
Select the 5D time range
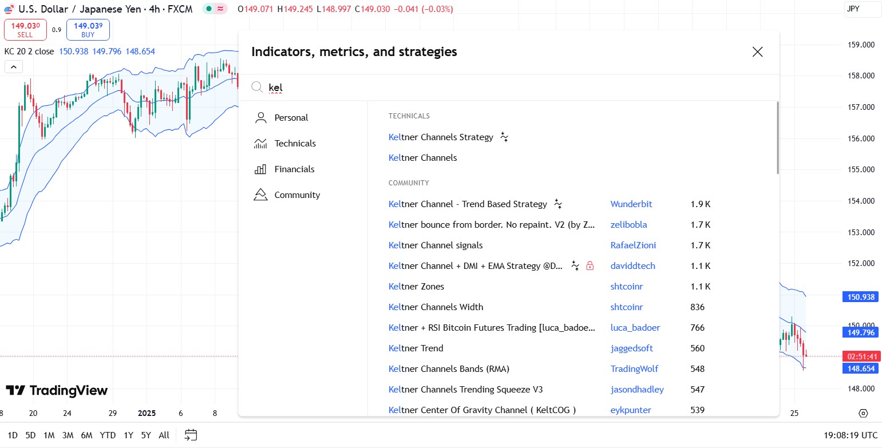(x=30, y=435)
